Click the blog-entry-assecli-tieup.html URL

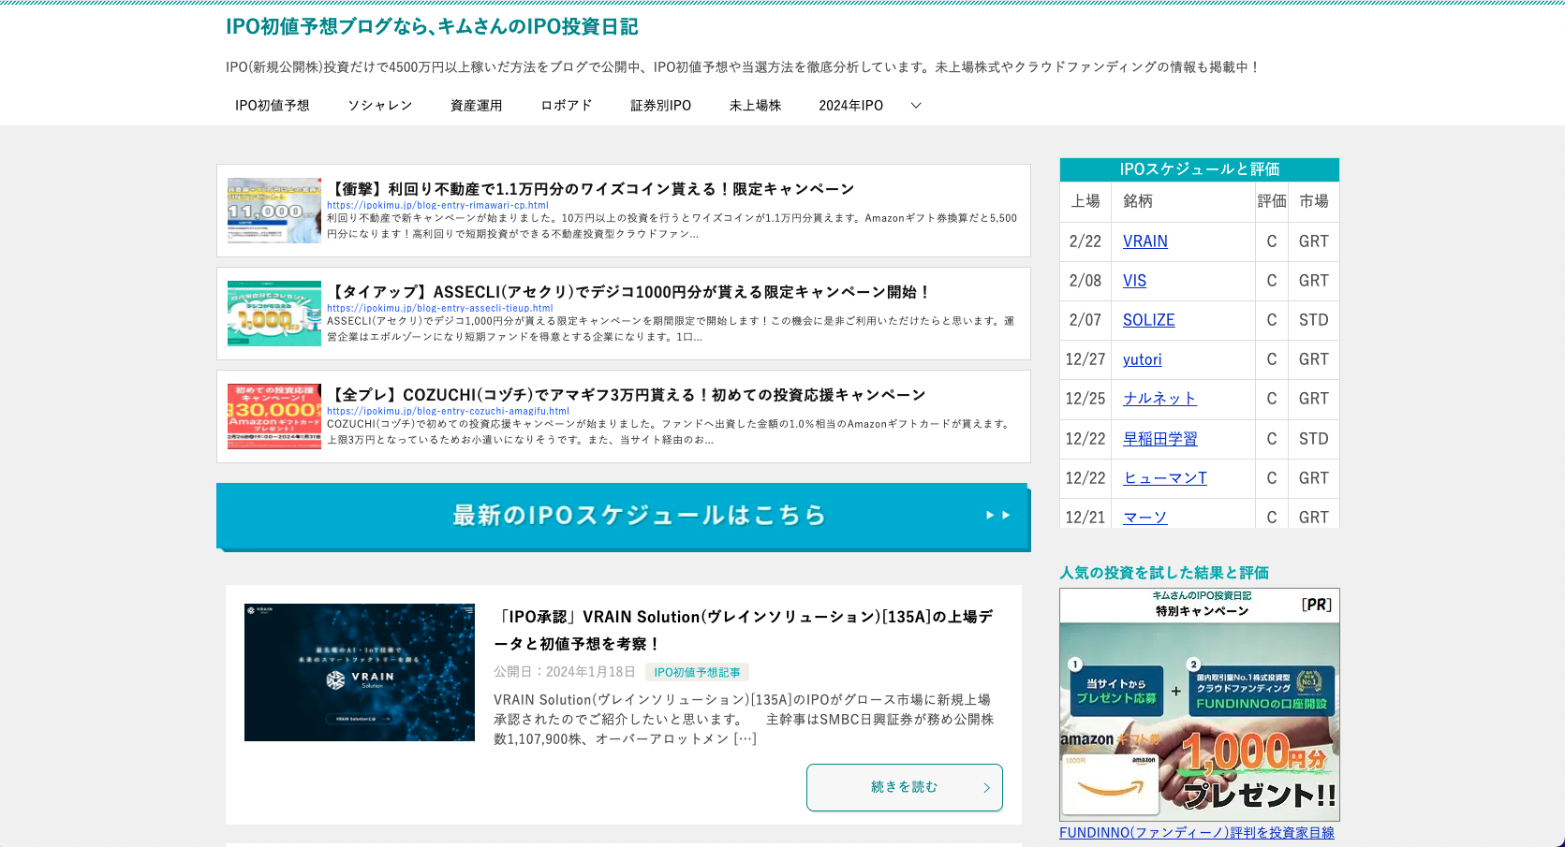click(439, 308)
